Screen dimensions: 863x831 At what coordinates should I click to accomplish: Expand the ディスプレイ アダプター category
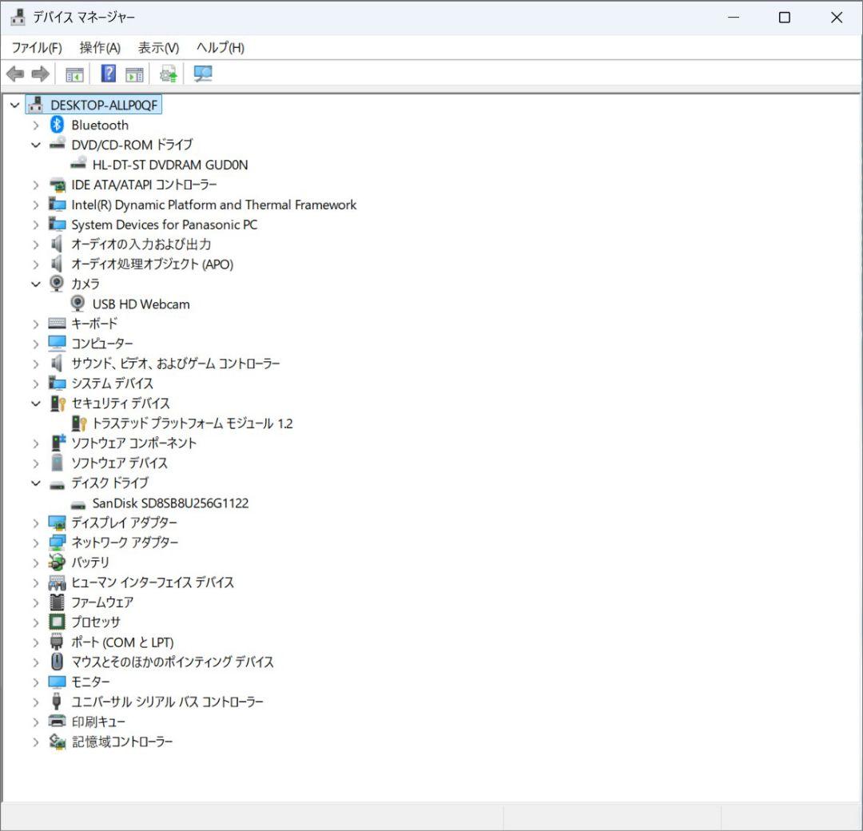pyautogui.click(x=35, y=523)
